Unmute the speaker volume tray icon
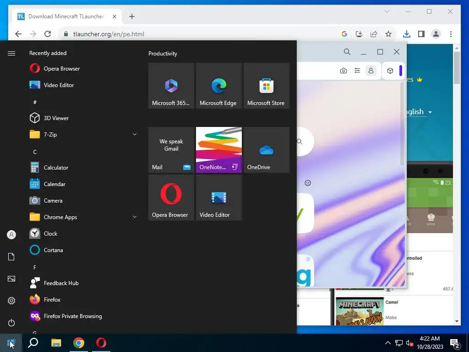 (409, 343)
